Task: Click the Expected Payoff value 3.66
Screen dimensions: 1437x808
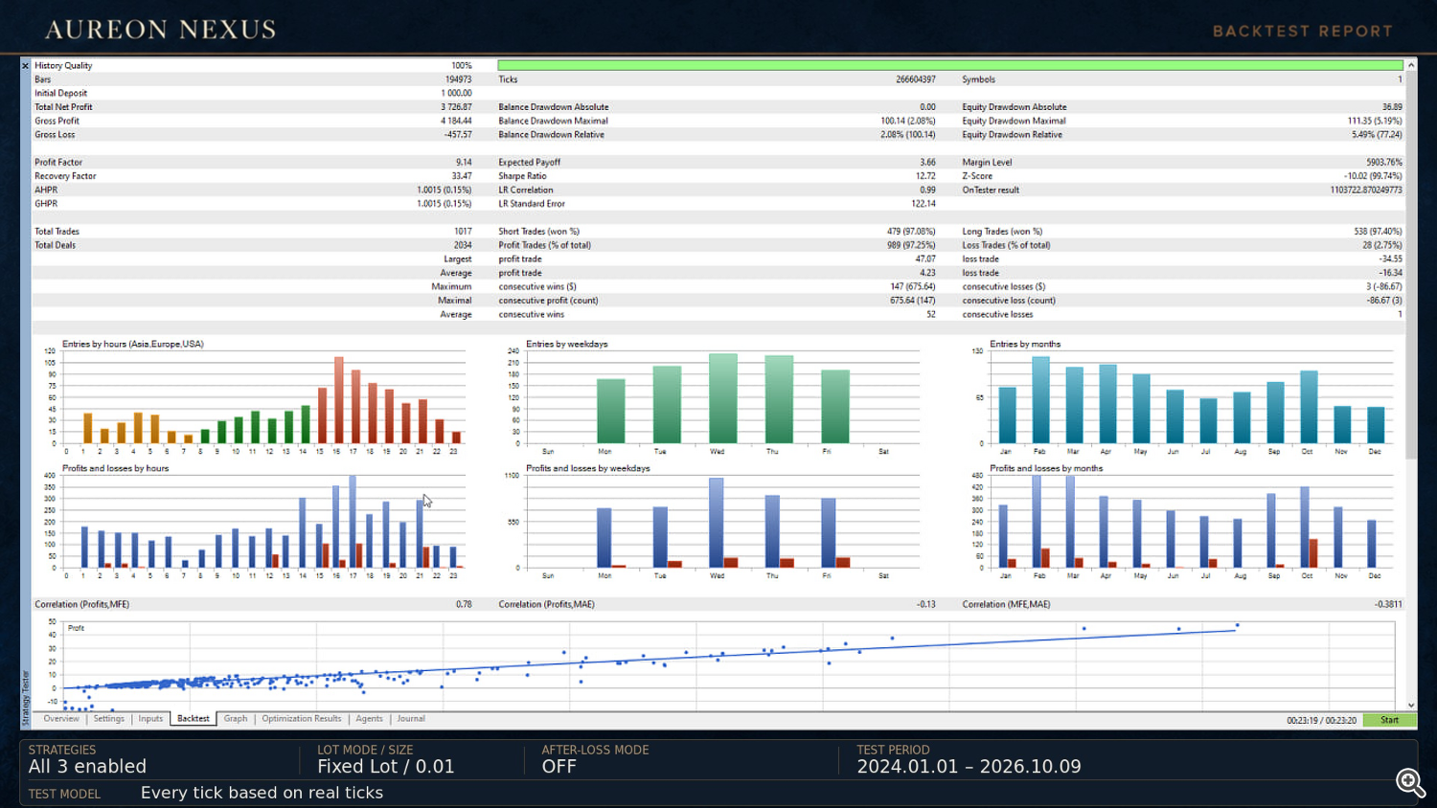Action: coord(927,163)
